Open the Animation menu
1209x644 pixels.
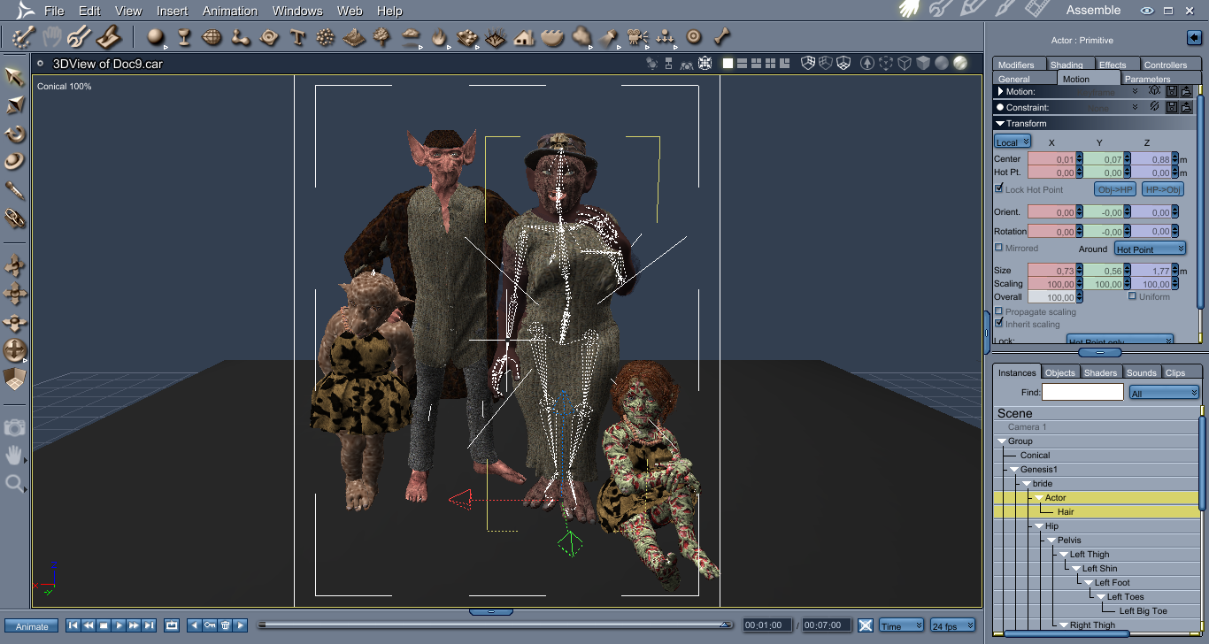pyautogui.click(x=230, y=11)
